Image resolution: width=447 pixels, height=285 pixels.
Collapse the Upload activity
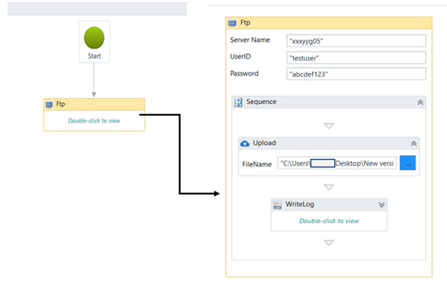[413, 143]
